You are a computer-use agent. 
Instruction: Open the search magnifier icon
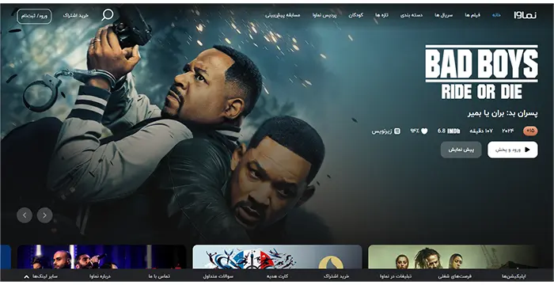click(x=108, y=15)
